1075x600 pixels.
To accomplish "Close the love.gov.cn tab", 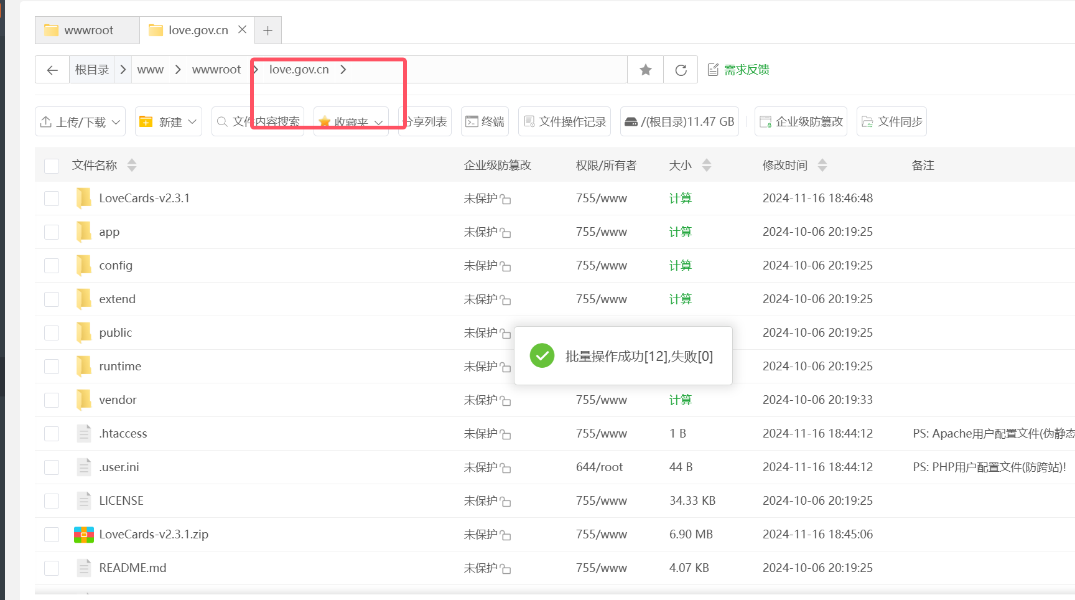I will point(243,30).
